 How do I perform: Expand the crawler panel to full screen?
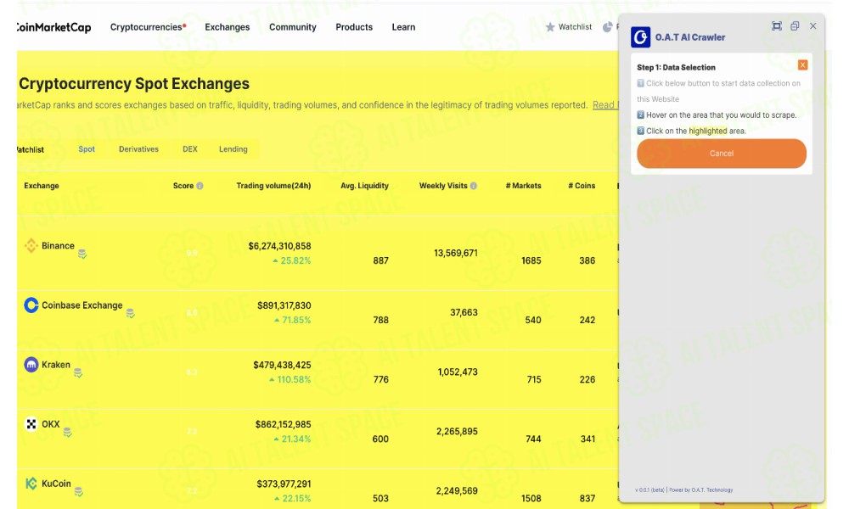click(777, 26)
